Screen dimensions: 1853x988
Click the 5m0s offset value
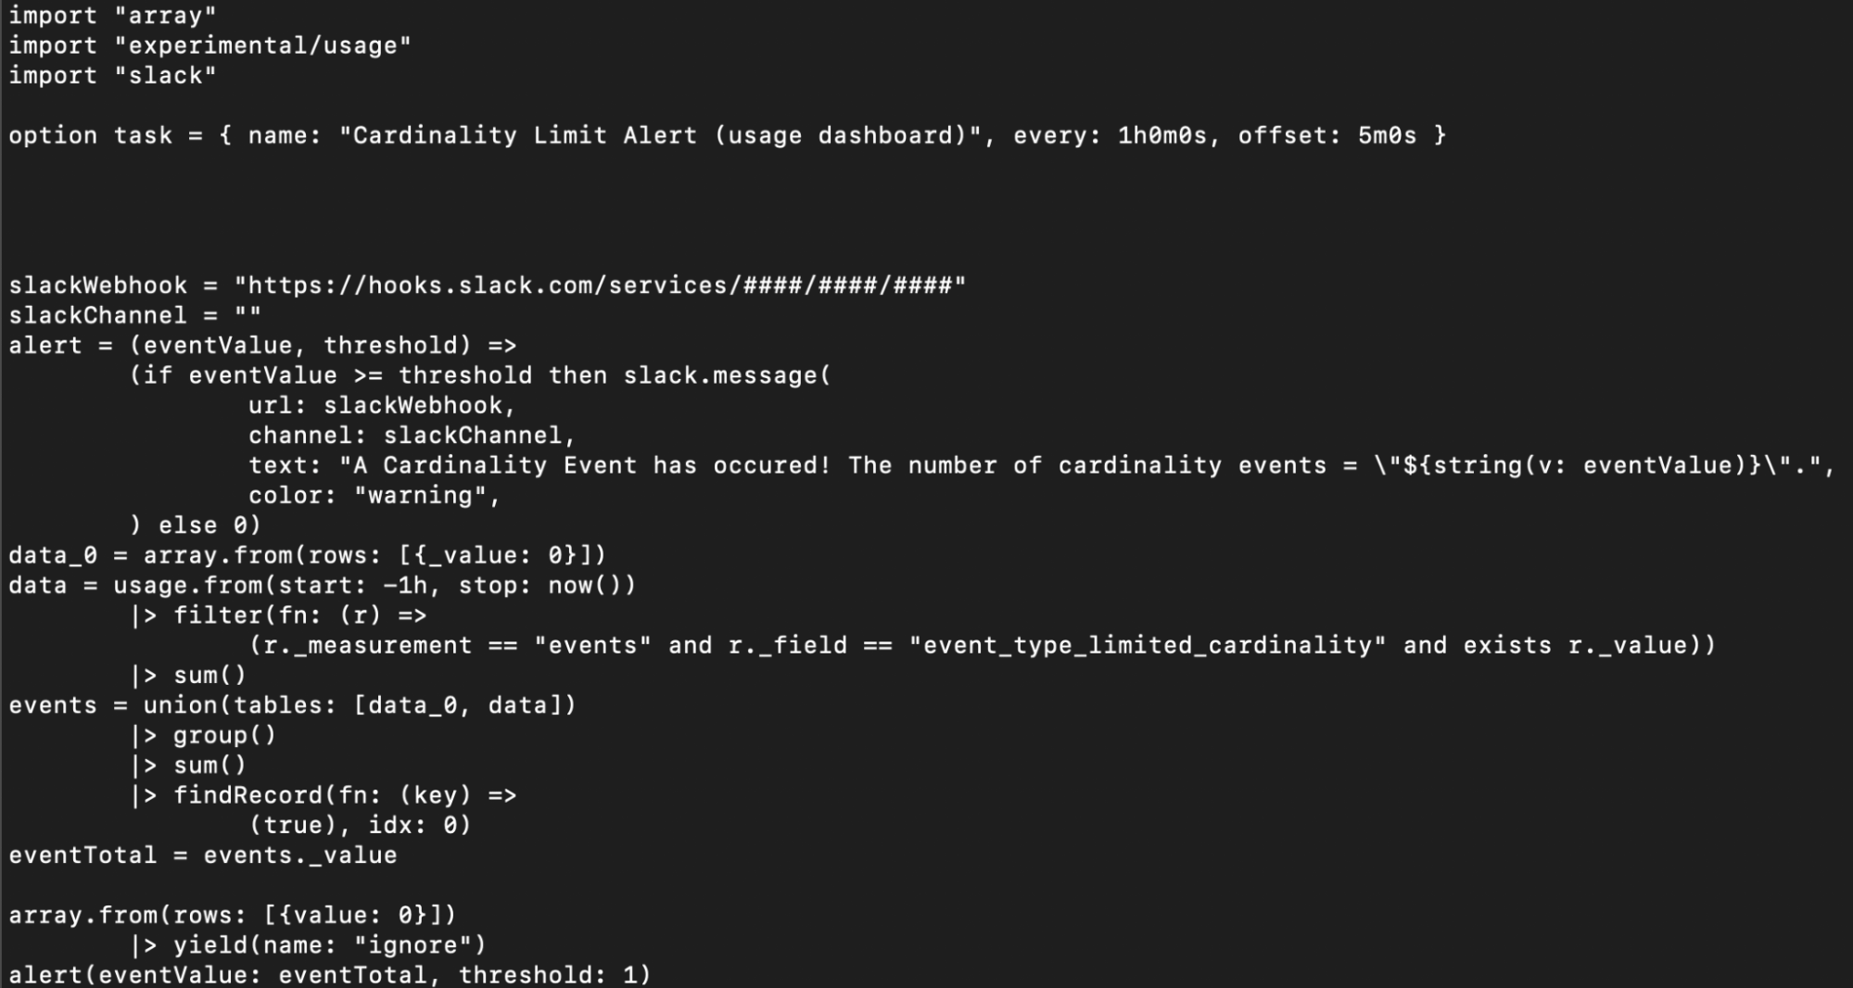[x=1387, y=135]
